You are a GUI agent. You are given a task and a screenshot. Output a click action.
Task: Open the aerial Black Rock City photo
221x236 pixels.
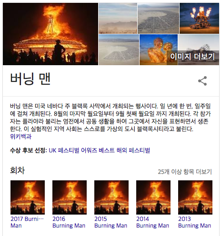pos(158,18)
